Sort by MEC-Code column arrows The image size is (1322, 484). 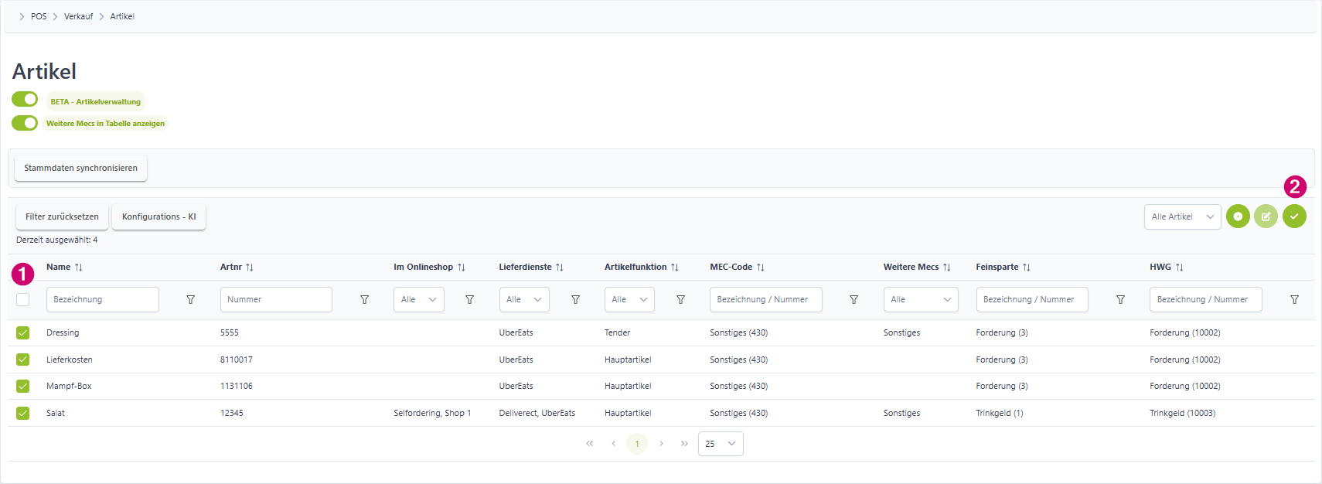pos(761,268)
